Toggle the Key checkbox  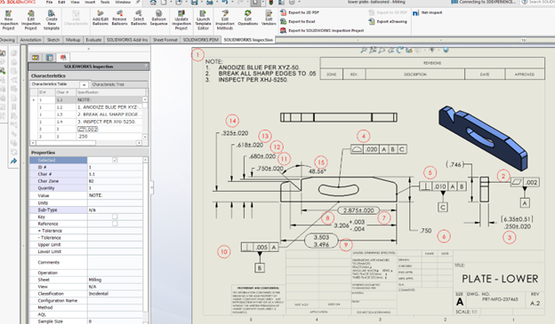pos(115,217)
